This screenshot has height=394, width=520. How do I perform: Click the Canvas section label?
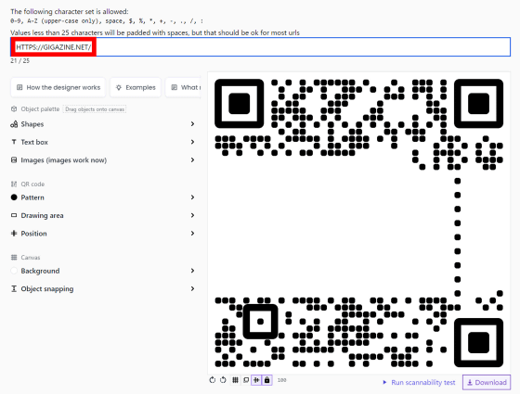click(31, 258)
